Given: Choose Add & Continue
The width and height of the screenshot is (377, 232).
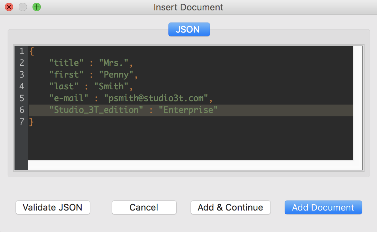Looking at the screenshot, I should click(230, 207).
